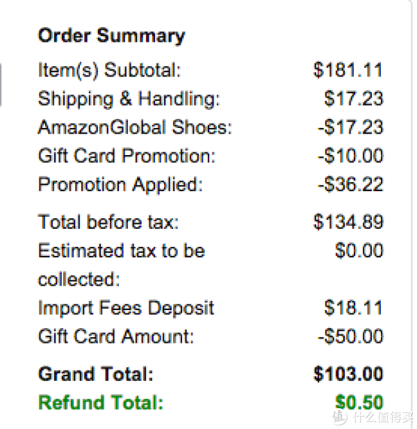This screenshot has width=417, height=429.
Task: Click the Import Fees Deposit label
Action: 126,309
